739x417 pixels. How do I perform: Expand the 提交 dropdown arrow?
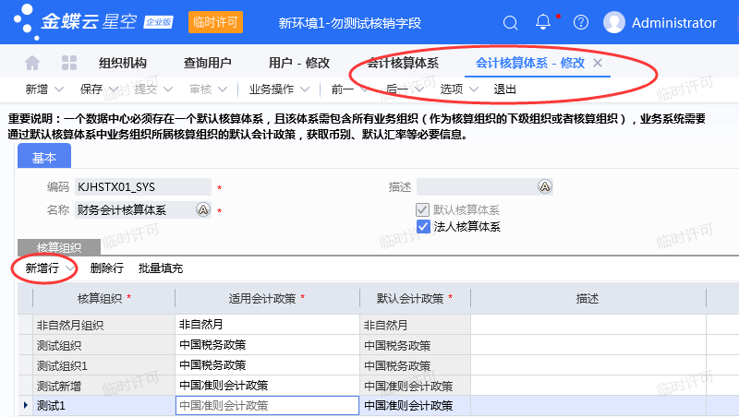coord(168,89)
